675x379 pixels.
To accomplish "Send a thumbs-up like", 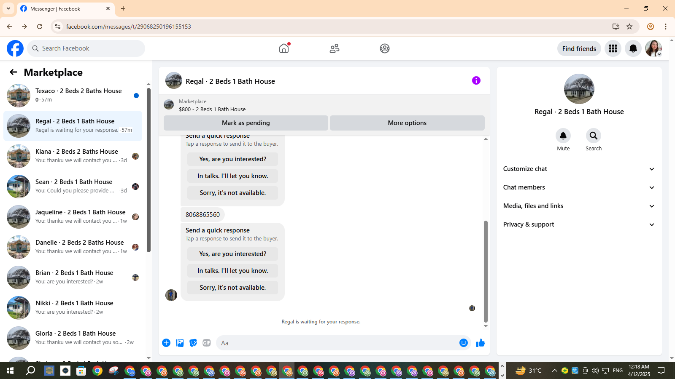I will 481,343.
